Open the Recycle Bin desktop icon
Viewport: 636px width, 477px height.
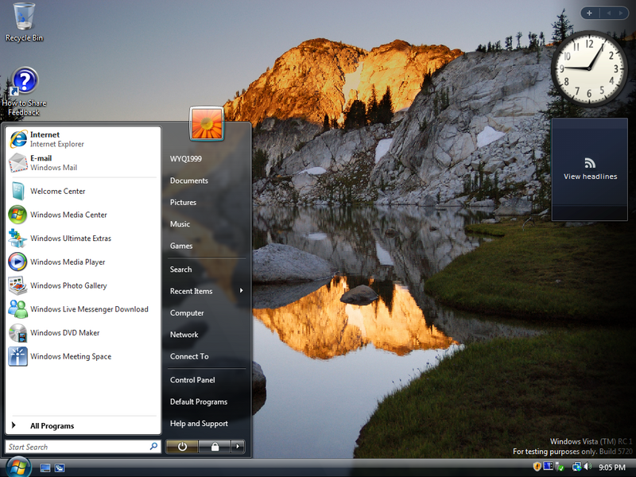(x=24, y=21)
